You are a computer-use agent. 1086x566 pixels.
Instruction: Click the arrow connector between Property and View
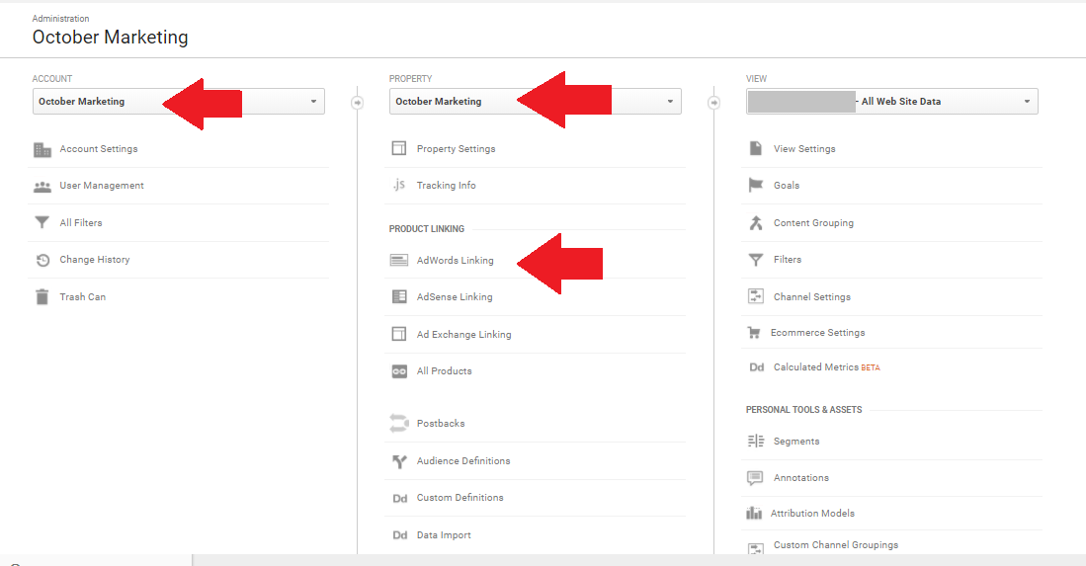714,103
